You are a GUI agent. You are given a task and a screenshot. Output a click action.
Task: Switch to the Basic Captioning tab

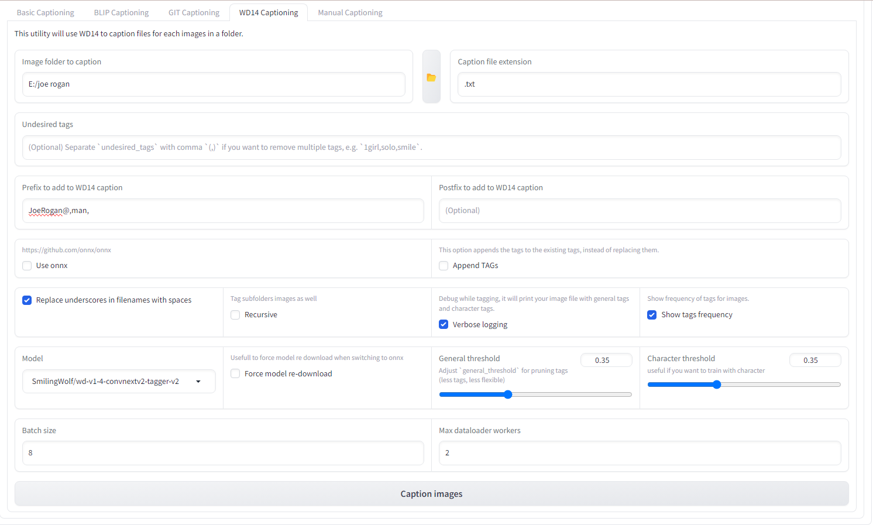pyautogui.click(x=46, y=12)
